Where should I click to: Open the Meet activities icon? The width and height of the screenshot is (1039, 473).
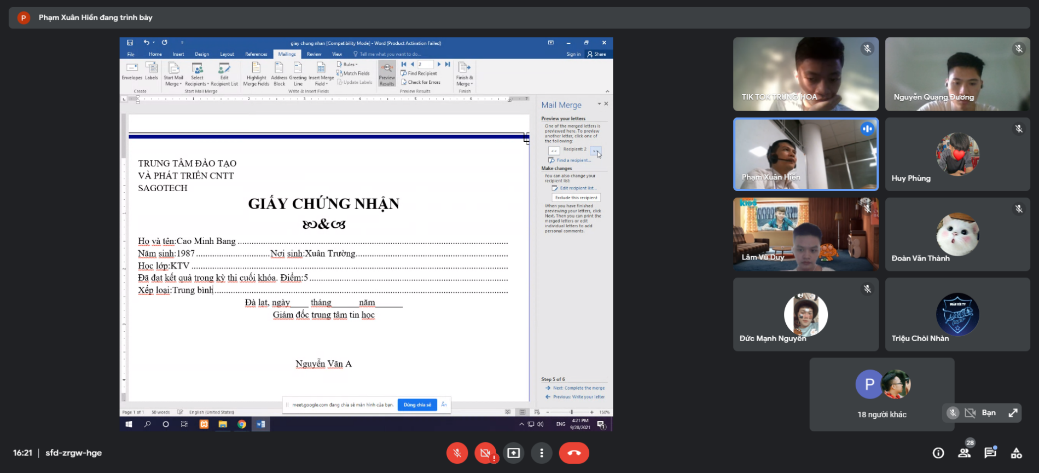click(x=1016, y=453)
